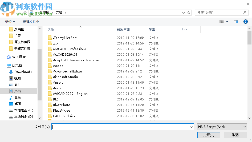Expand the chevron after 此电脑 breadcrumb
252x142 pixels.
[x=52, y=13]
